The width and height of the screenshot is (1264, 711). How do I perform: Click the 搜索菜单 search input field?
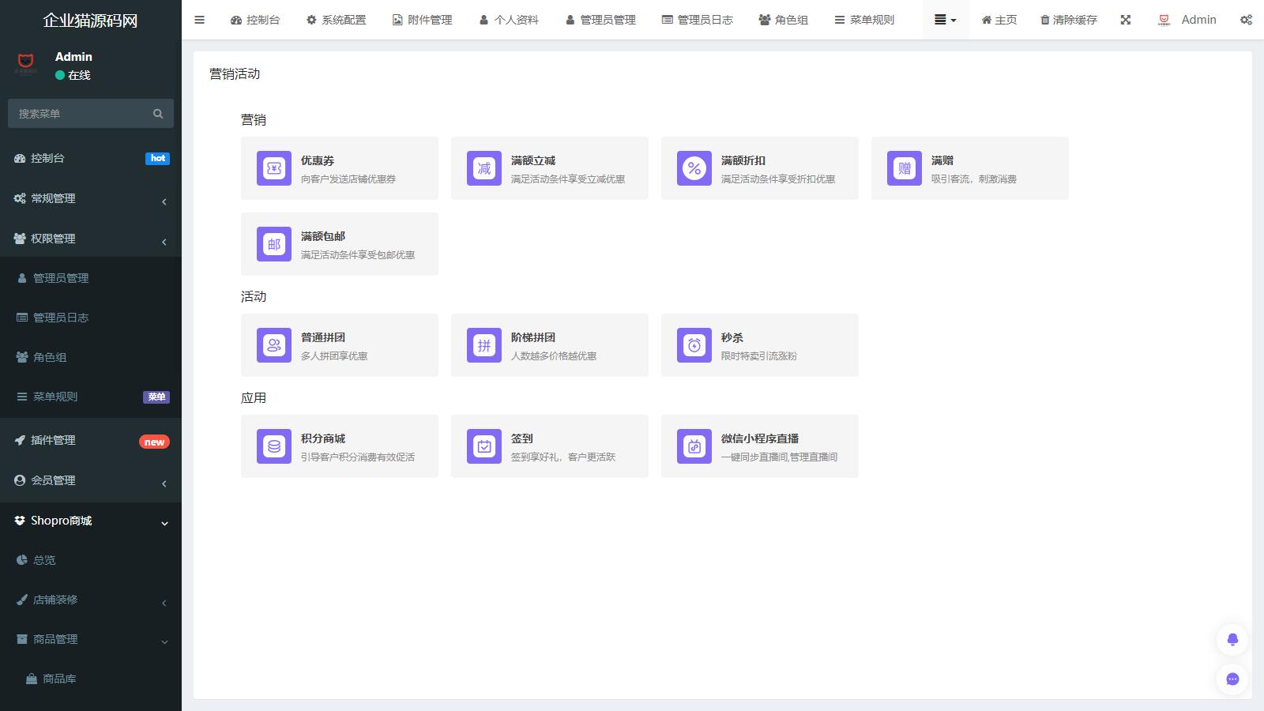[79, 113]
